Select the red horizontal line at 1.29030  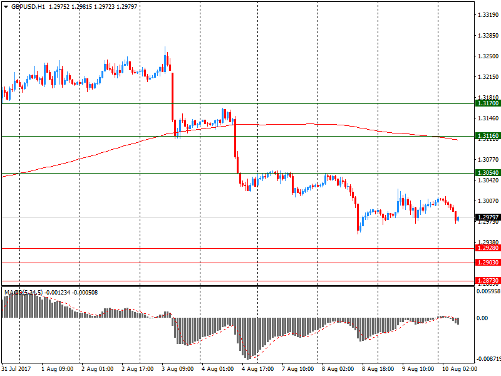tap(238, 263)
